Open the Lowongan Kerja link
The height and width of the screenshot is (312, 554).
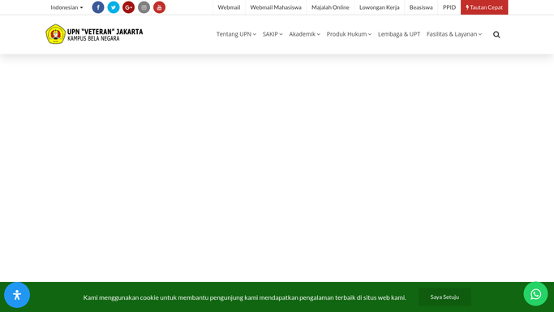coord(379,7)
